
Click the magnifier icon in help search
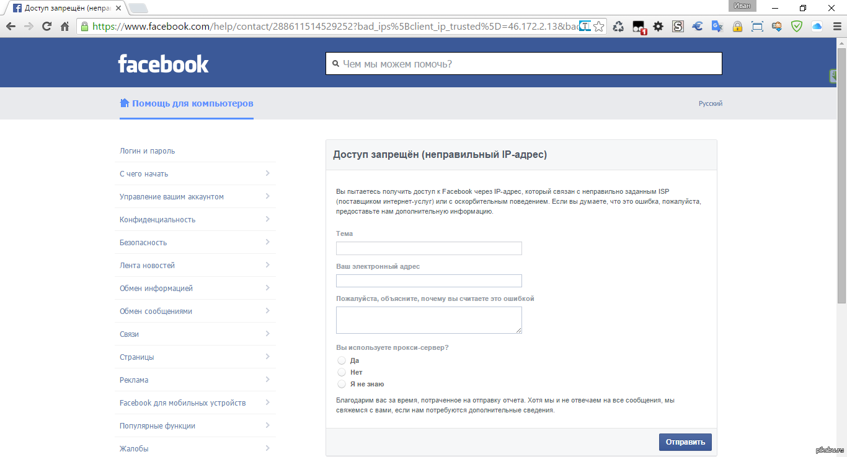335,64
